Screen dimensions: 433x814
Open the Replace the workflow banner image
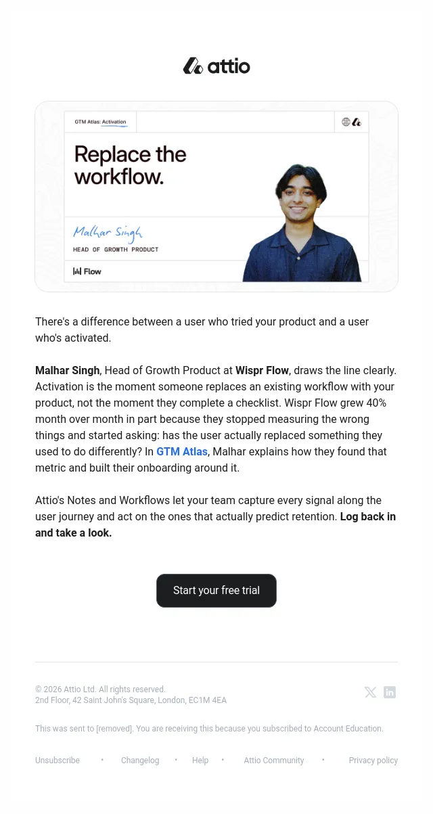point(216,197)
